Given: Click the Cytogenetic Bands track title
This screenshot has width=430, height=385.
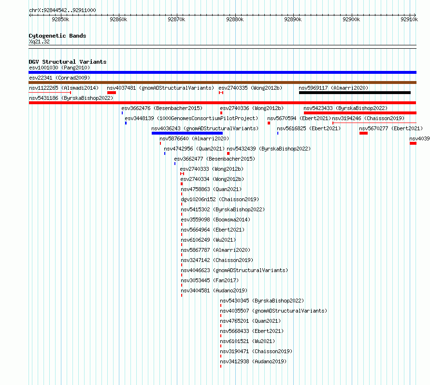Looking at the screenshot, I should coord(57,36).
